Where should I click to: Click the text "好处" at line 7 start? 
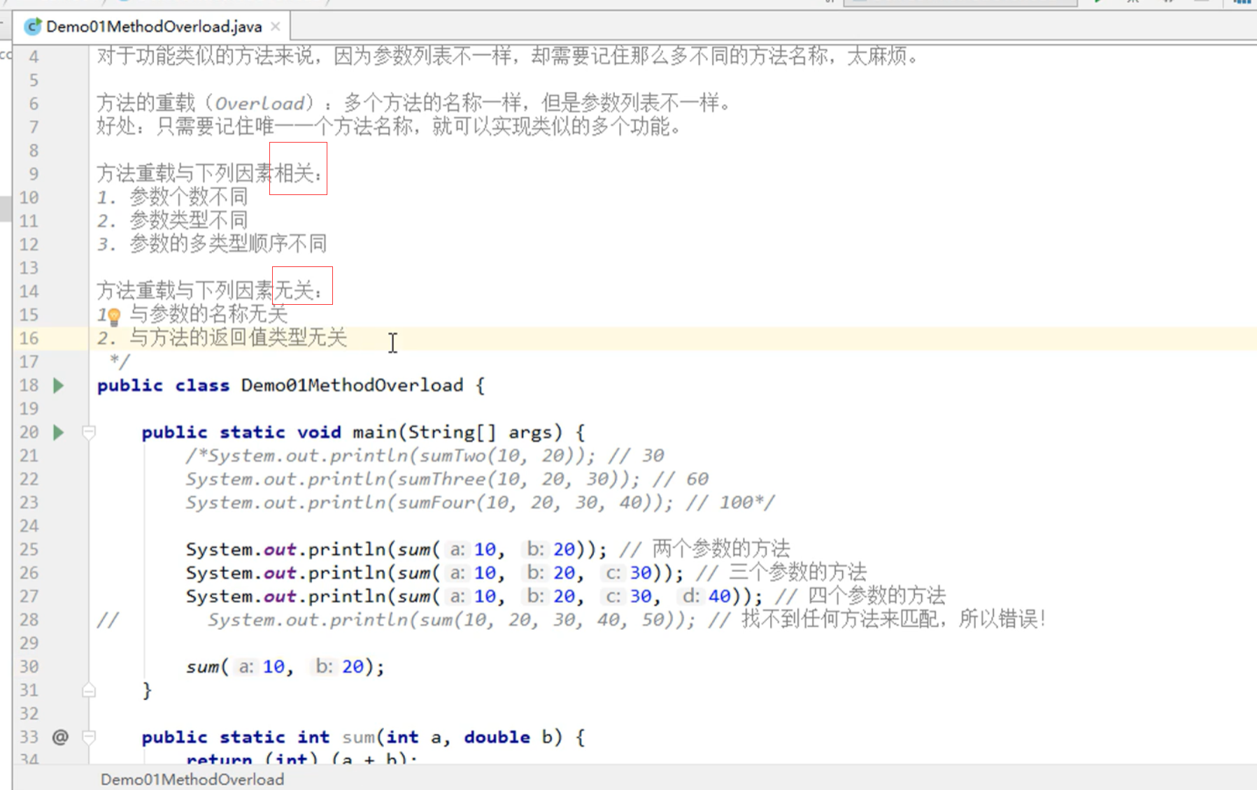(x=116, y=127)
